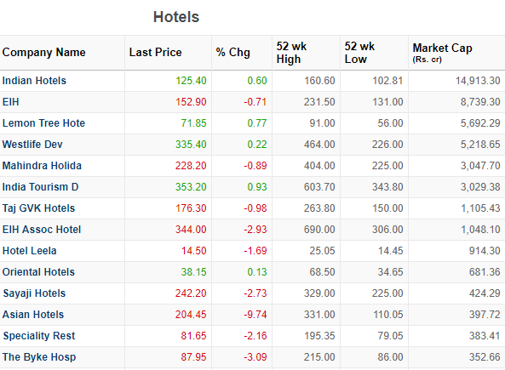Sort by Market Cap column header
Image resolution: width=505 pixels, height=370 pixels.
click(443, 52)
